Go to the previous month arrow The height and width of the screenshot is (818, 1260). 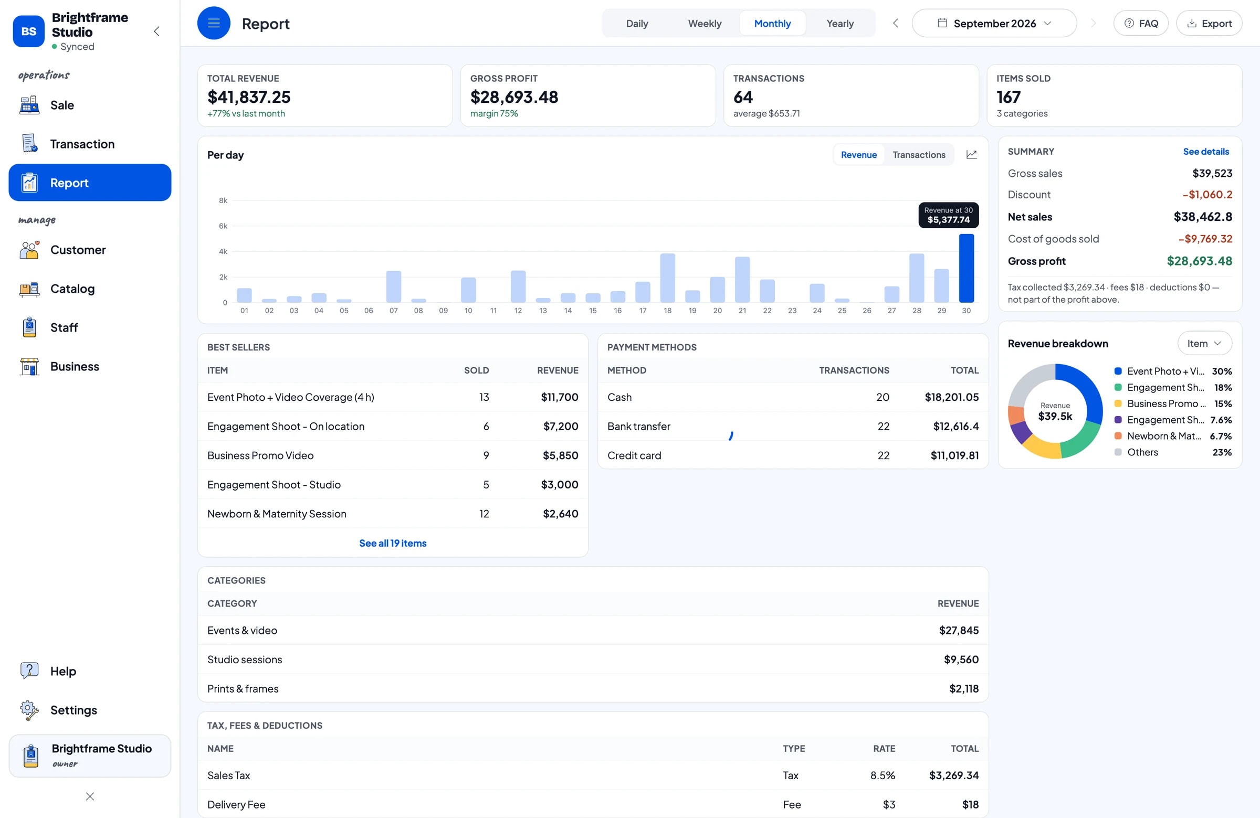point(895,23)
